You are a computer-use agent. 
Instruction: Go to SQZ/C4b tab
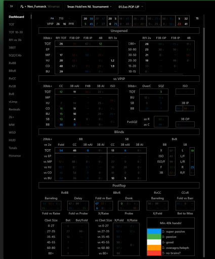(x=15, y=56)
